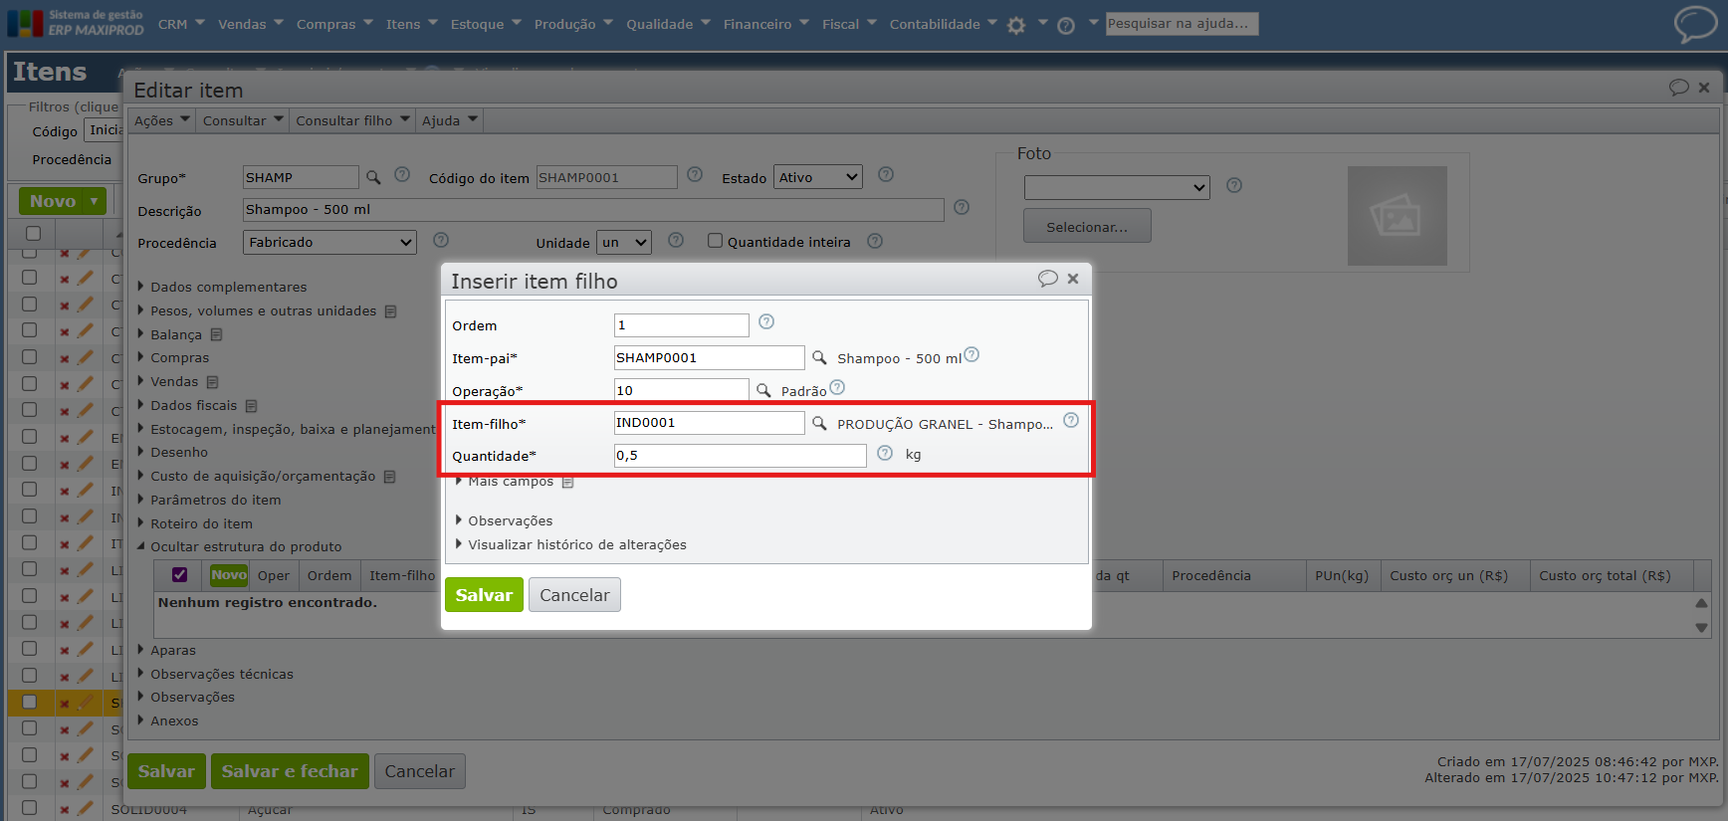Toggle the select-all checkbox in Itens list header
Viewport: 1728px width, 821px height.
pyautogui.click(x=33, y=233)
